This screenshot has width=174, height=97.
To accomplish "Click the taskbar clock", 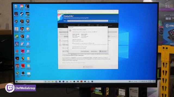I will pyautogui.click(x=150, y=81).
